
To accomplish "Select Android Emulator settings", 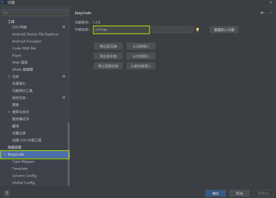I will click(x=27, y=41).
